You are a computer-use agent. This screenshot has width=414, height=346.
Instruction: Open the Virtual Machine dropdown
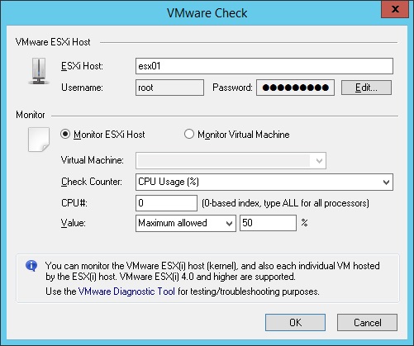[x=231, y=160]
